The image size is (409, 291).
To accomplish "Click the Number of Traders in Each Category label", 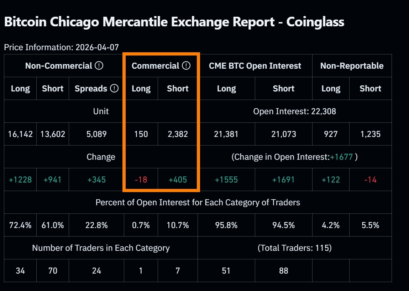I will click(x=101, y=248).
